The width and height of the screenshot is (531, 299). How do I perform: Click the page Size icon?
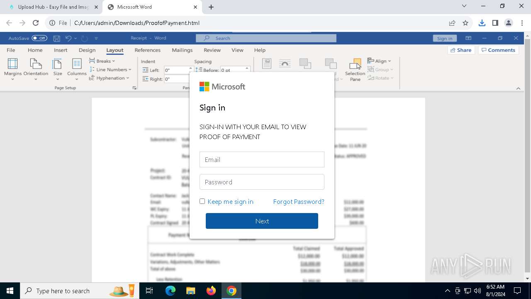click(x=57, y=64)
